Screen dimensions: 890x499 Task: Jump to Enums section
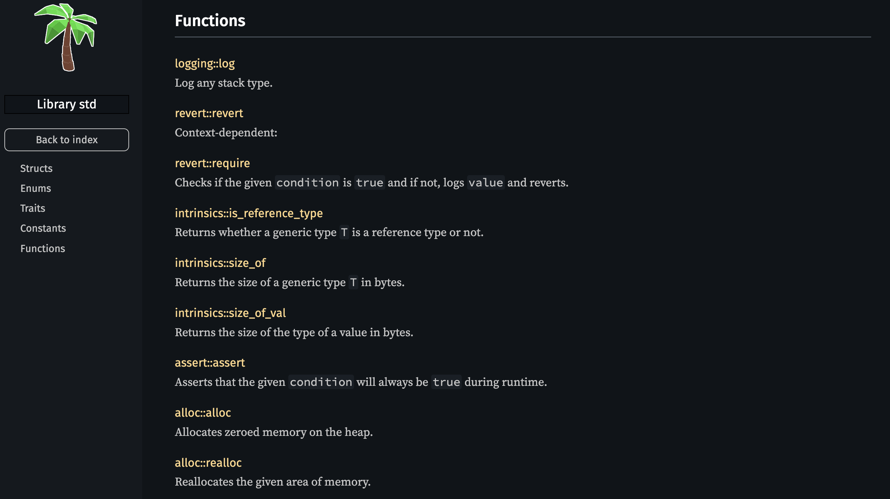[36, 188]
